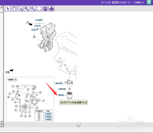Click PNC code 11403C

[x=48, y=119]
